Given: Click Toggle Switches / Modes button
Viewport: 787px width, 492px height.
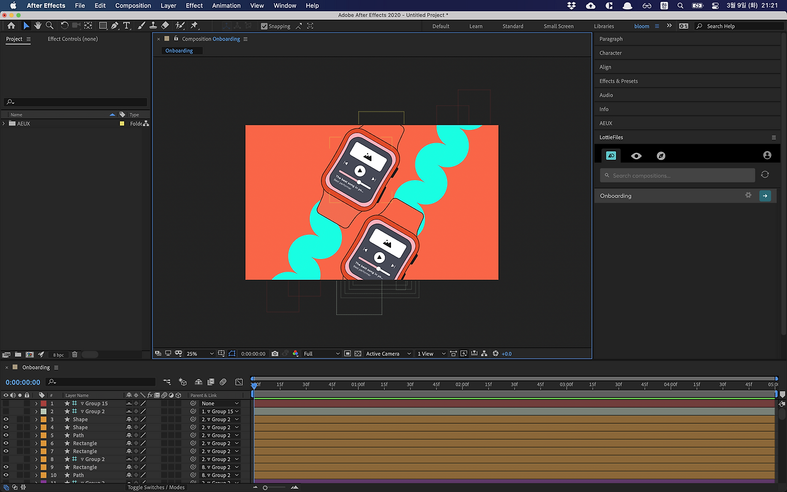Looking at the screenshot, I should click(x=156, y=487).
